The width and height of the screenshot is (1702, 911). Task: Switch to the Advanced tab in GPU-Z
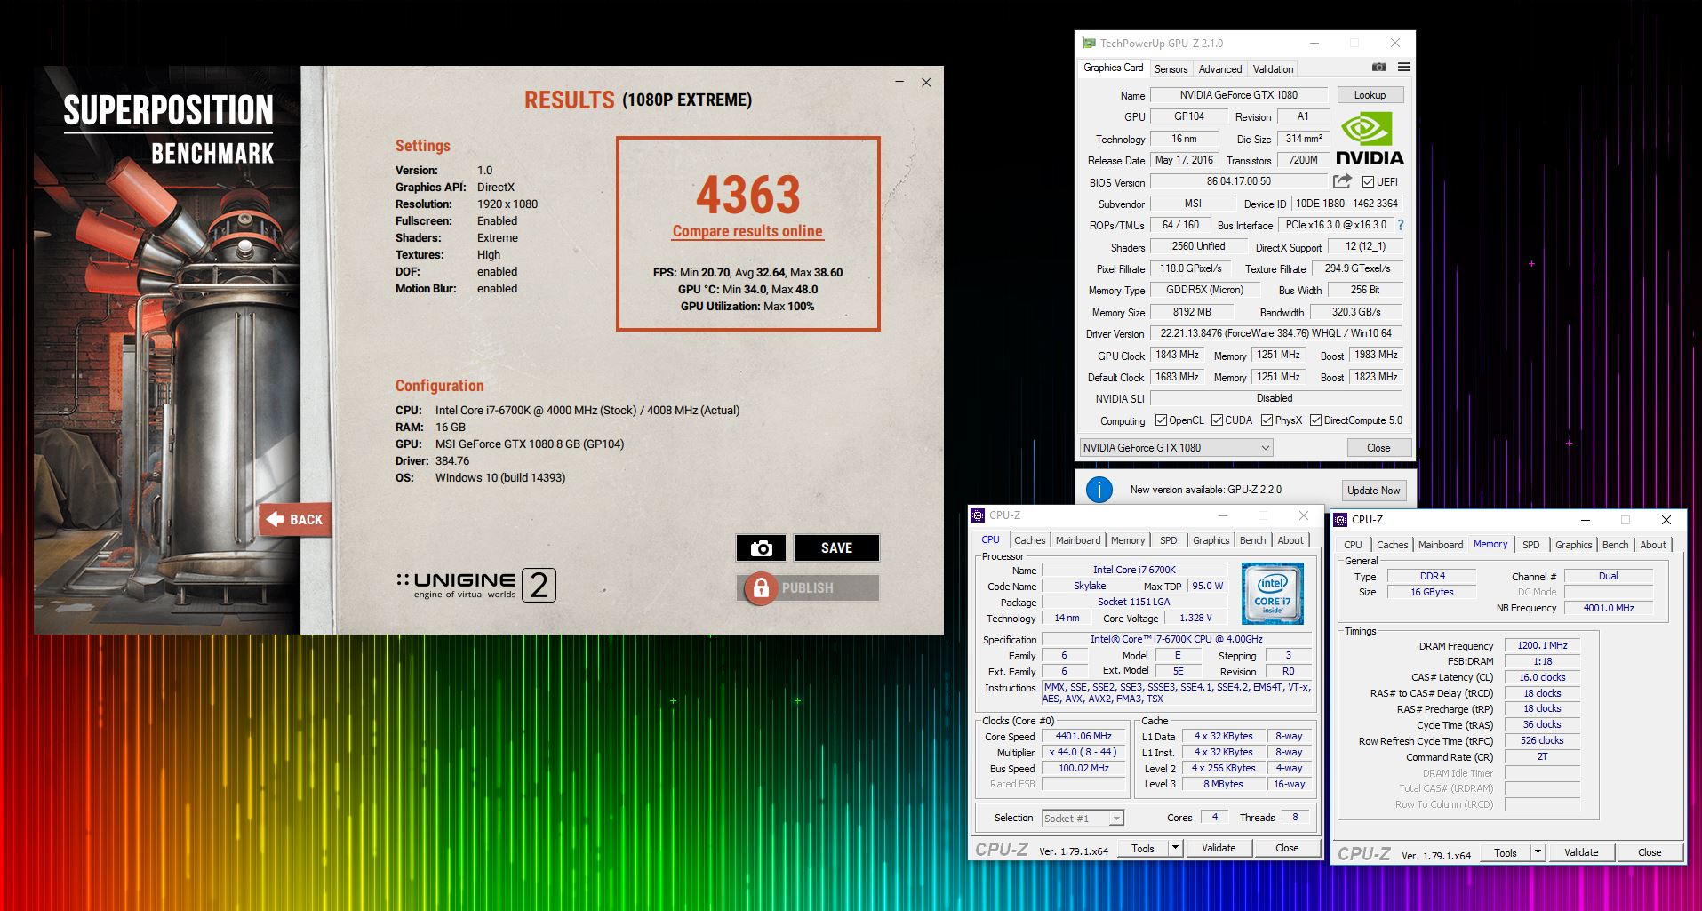[x=1219, y=68]
